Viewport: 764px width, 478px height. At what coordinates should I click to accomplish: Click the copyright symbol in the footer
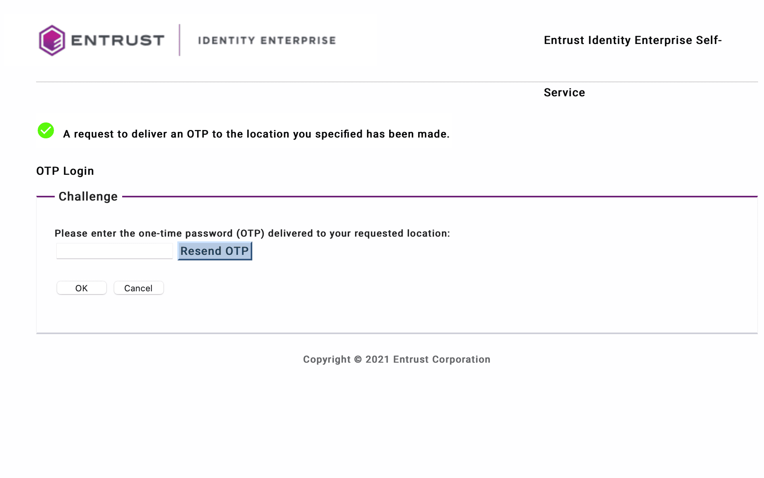click(358, 359)
